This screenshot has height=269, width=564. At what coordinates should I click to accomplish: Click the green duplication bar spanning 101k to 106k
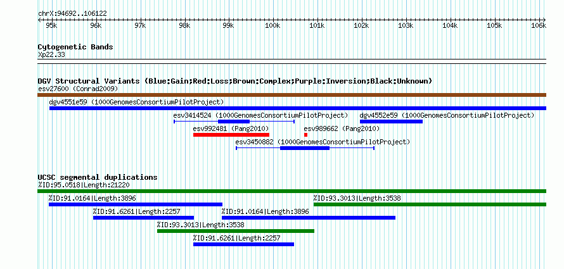coord(430,204)
